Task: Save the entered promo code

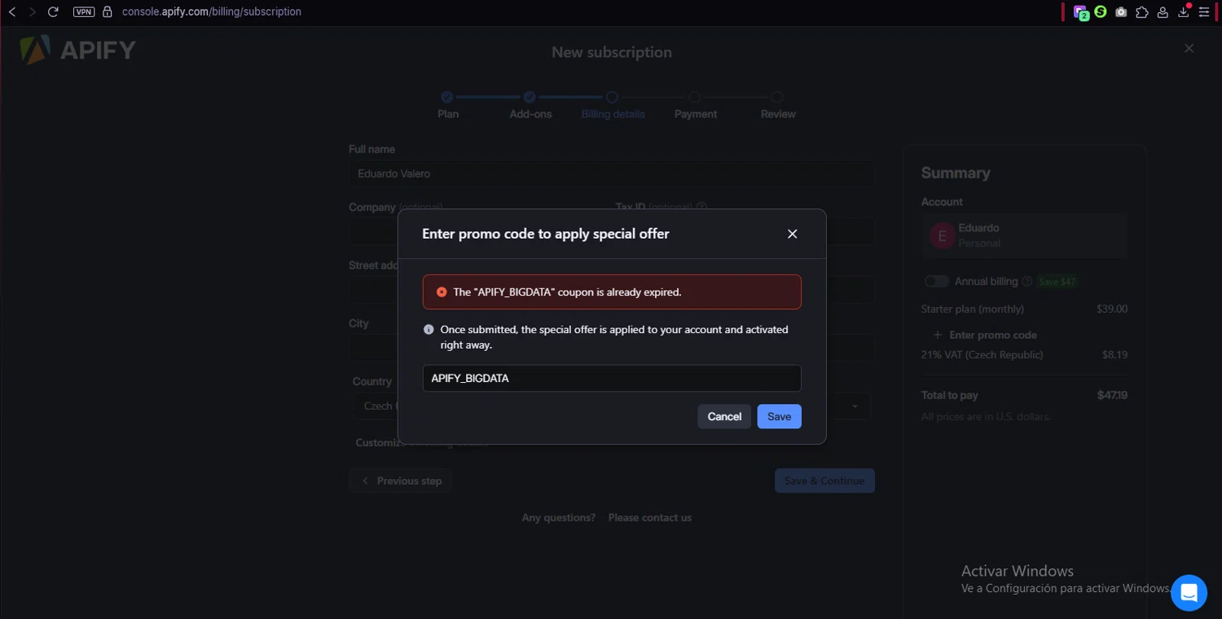Action: tap(779, 416)
